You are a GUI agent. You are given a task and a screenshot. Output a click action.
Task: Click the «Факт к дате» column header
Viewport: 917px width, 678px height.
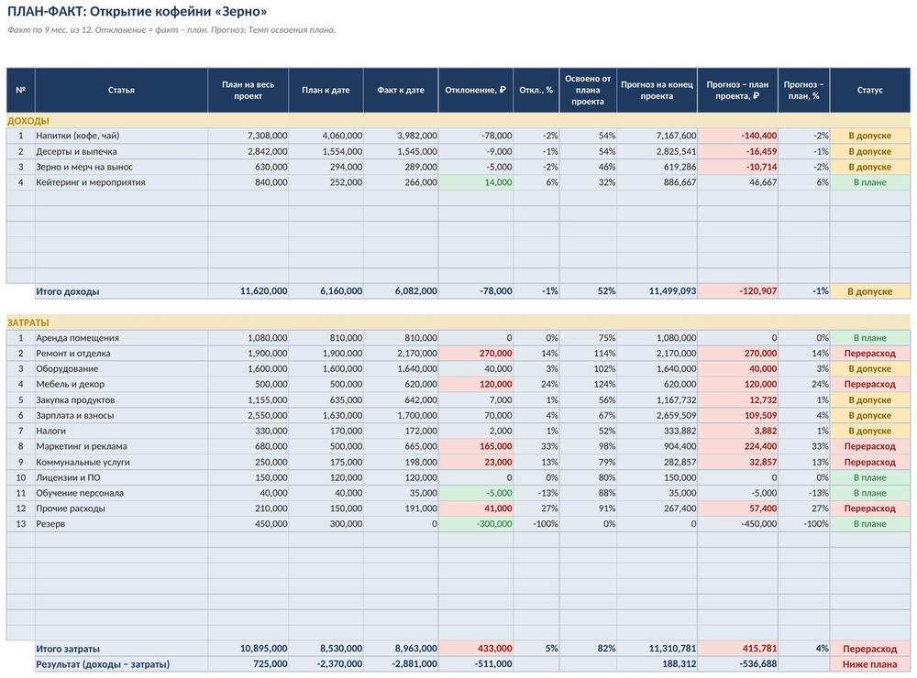401,90
